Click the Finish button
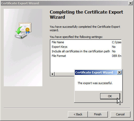This screenshot has height=121, width=134. click(x=98, y=114)
